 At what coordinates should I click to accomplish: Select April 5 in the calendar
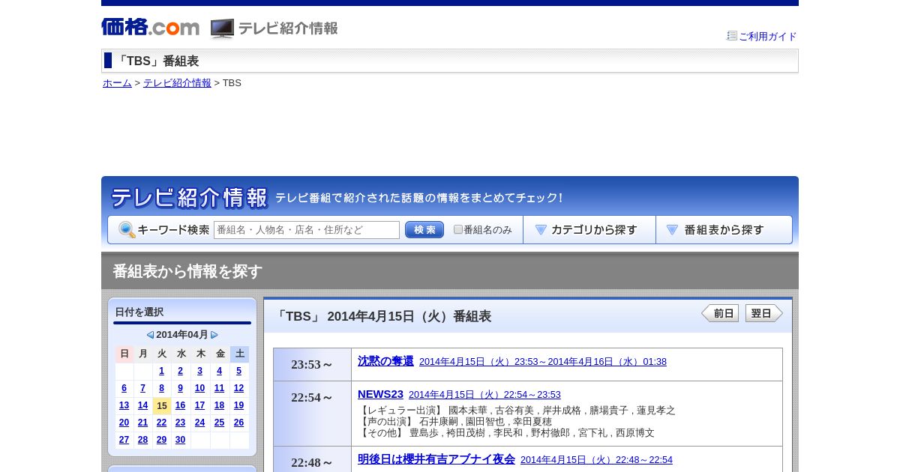[238, 371]
